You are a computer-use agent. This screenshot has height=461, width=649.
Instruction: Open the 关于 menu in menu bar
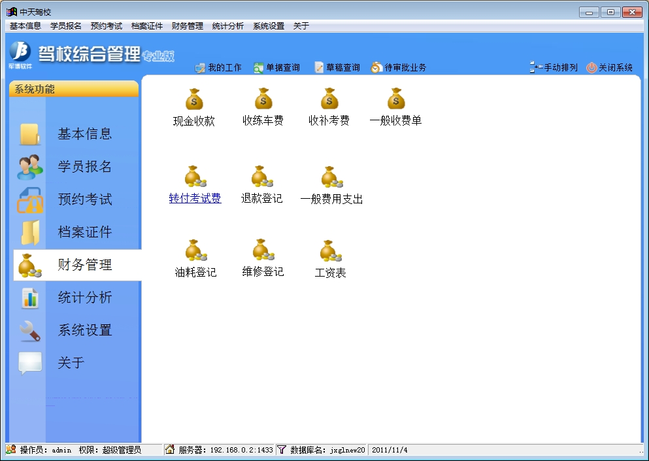(301, 26)
